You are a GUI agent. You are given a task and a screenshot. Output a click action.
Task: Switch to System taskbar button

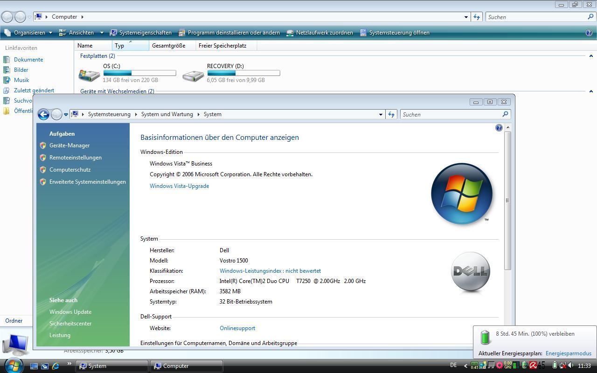pyautogui.click(x=113, y=366)
